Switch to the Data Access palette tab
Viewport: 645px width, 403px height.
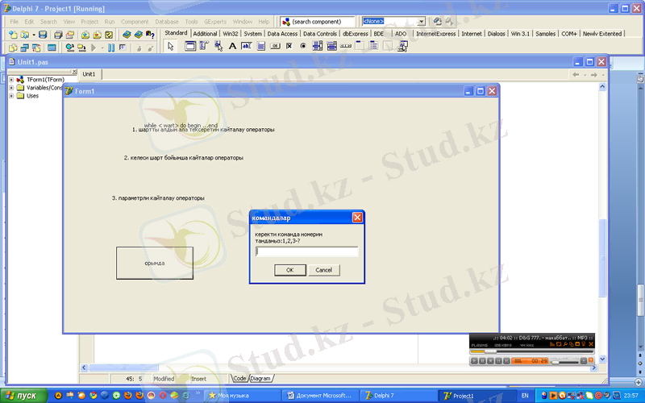[282, 34]
